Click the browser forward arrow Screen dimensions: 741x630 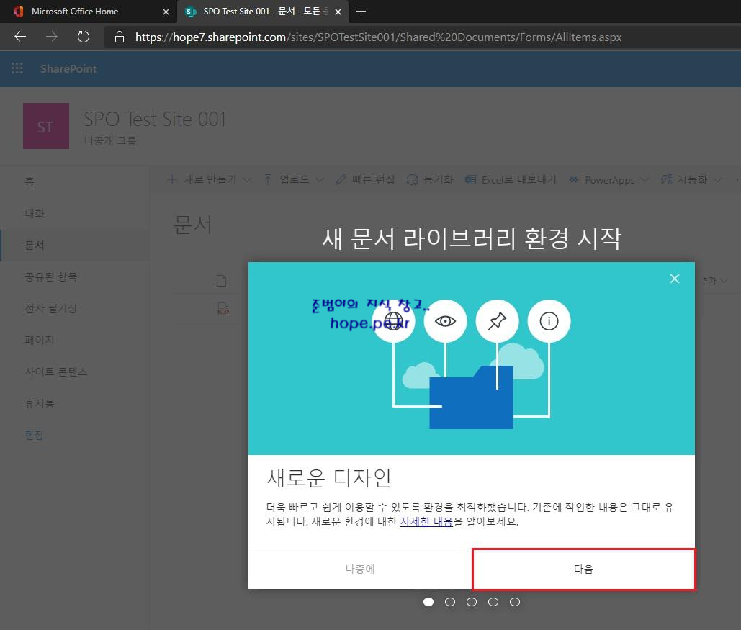tap(52, 37)
